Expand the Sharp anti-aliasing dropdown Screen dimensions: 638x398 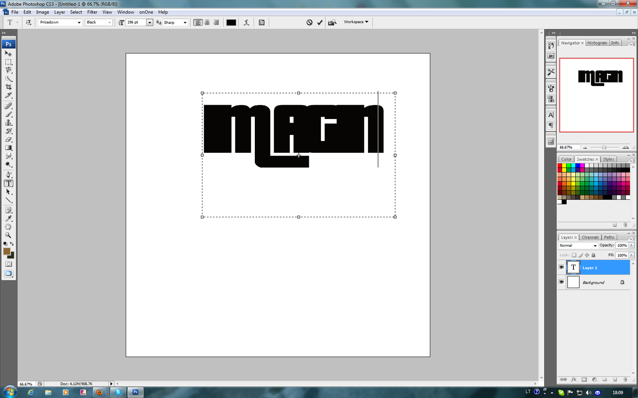click(x=185, y=22)
